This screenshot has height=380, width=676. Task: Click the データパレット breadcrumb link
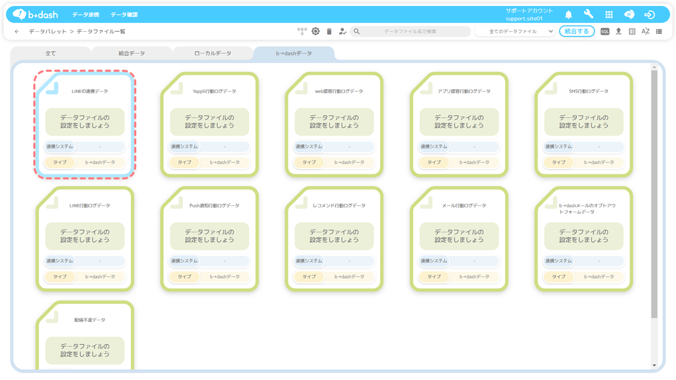(48, 32)
